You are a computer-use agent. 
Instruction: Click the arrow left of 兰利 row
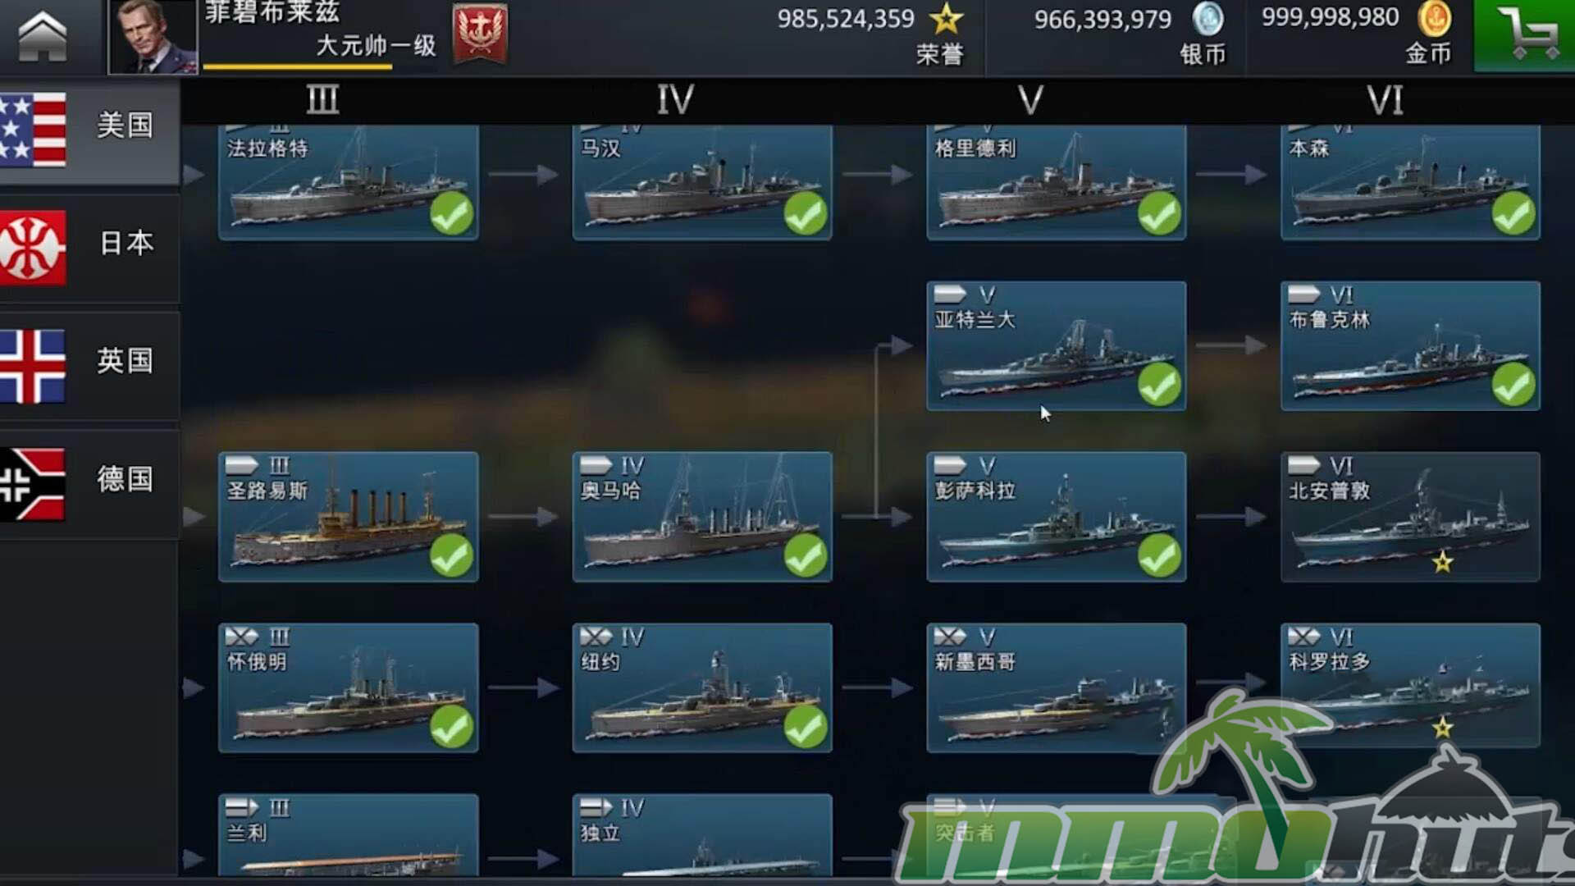tap(194, 859)
